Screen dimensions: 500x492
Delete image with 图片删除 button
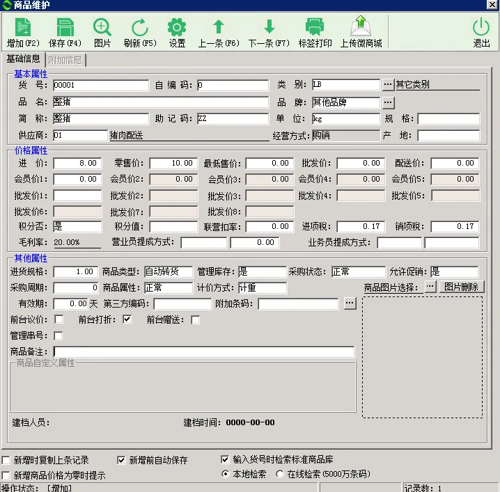click(x=462, y=287)
